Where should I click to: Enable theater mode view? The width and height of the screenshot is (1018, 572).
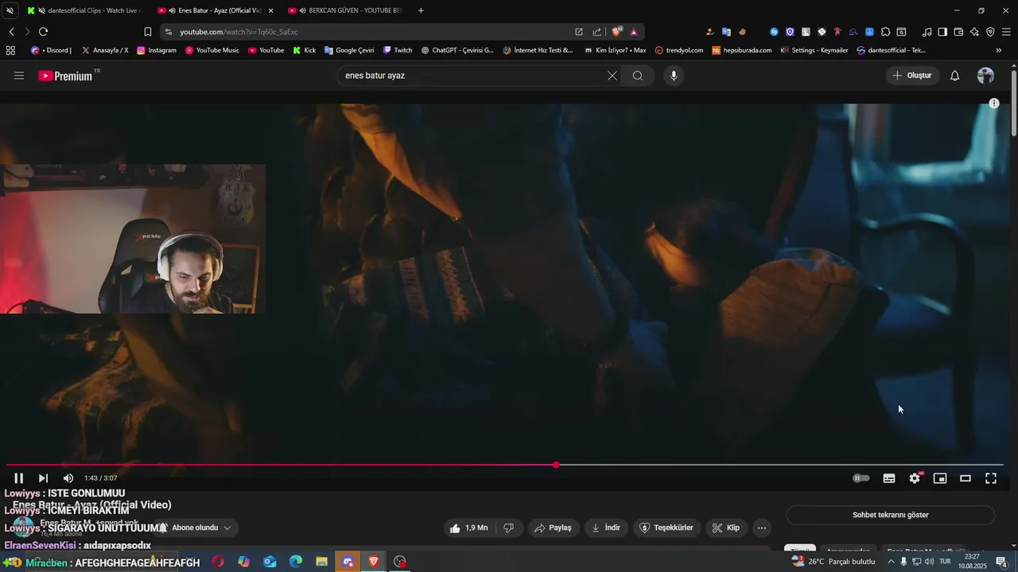point(966,478)
